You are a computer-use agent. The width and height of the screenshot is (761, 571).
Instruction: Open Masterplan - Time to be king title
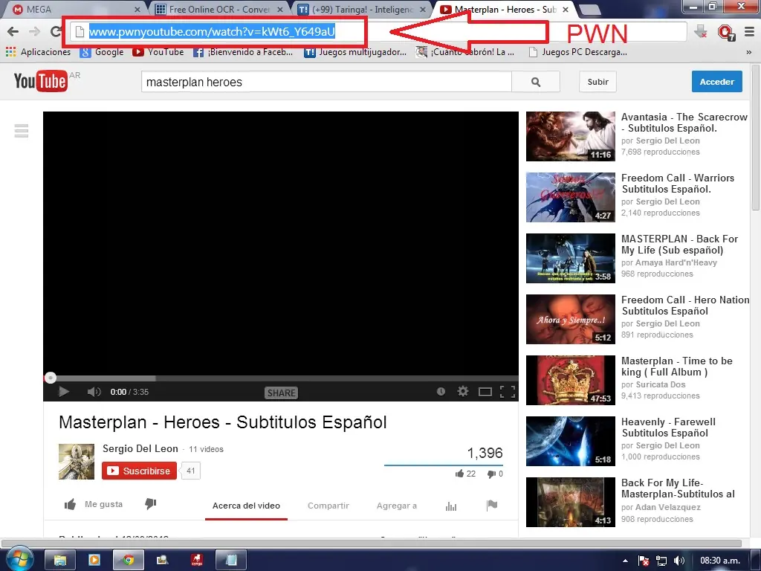click(677, 366)
